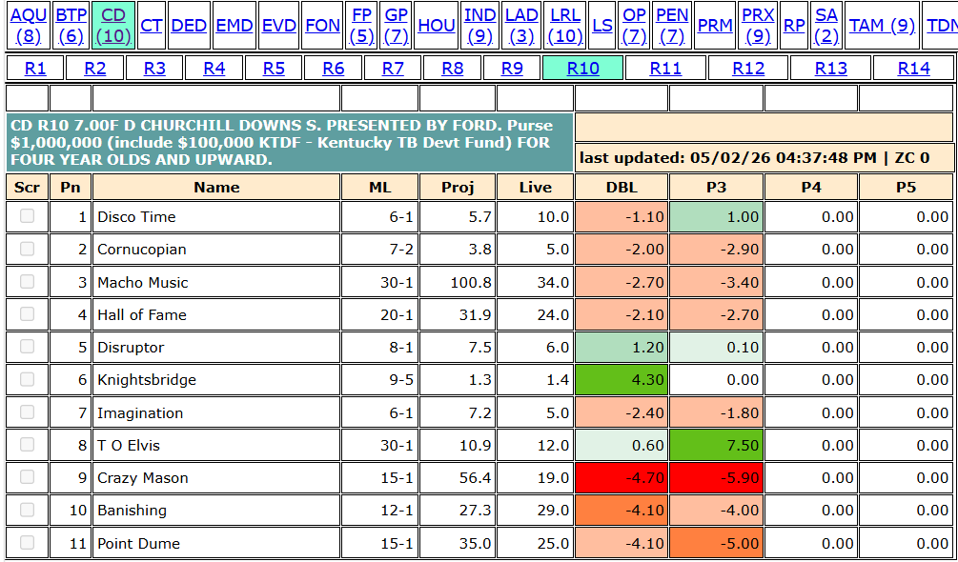Go to HOU track

437,25
